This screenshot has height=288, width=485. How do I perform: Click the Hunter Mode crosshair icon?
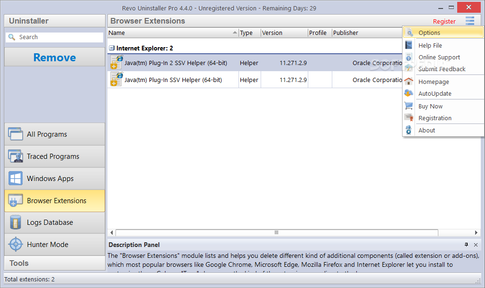[x=16, y=244]
